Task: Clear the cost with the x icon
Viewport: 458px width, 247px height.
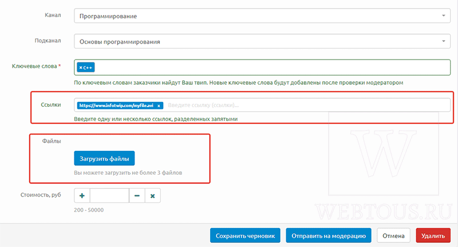Action: [152, 195]
